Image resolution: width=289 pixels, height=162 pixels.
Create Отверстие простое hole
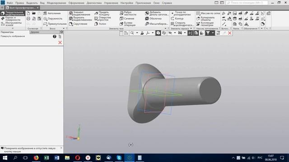103,18
